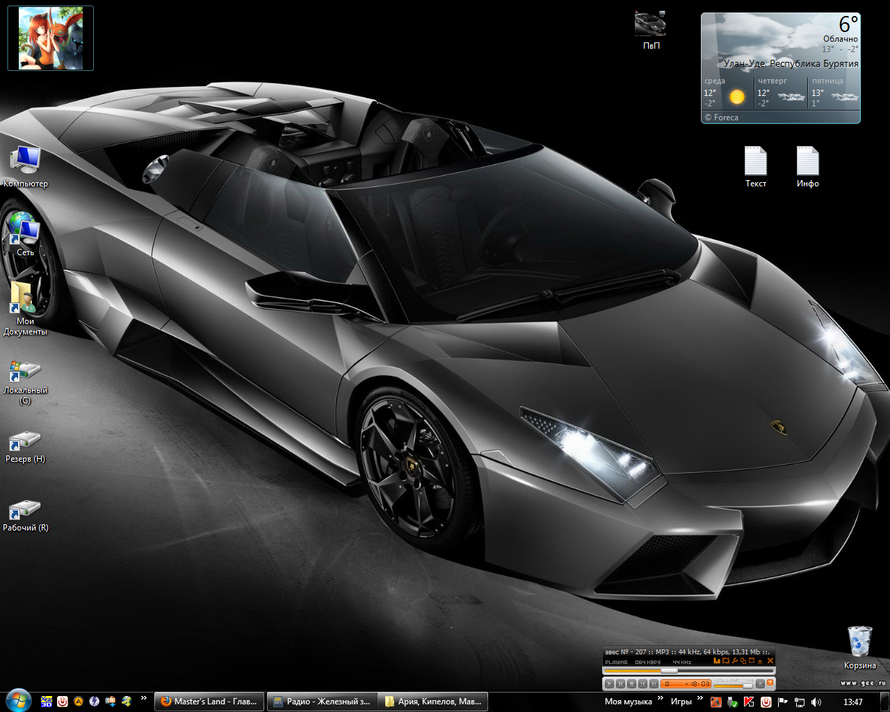The height and width of the screenshot is (712, 890).
Task: Click the eject icon in the player toolbar
Action: (x=759, y=661)
